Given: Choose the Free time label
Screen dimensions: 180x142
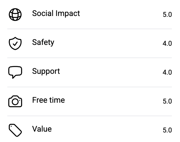Looking at the screenshot, I should click(48, 100).
